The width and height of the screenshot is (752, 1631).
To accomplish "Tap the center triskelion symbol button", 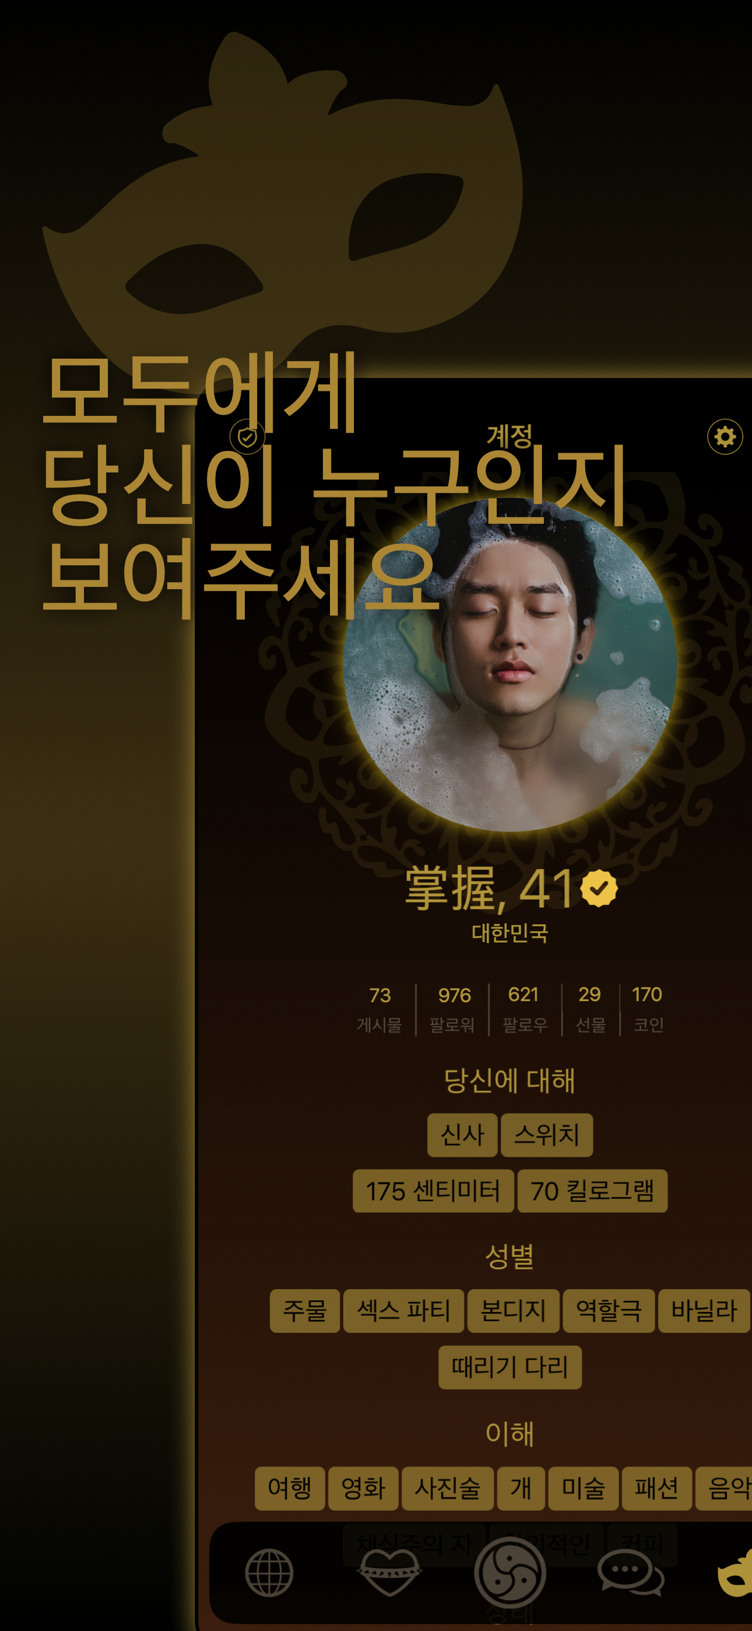I will [510, 1573].
